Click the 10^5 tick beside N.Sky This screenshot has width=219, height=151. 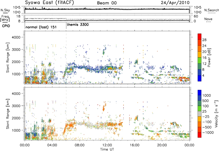pyautogui.click(x=17, y=8)
